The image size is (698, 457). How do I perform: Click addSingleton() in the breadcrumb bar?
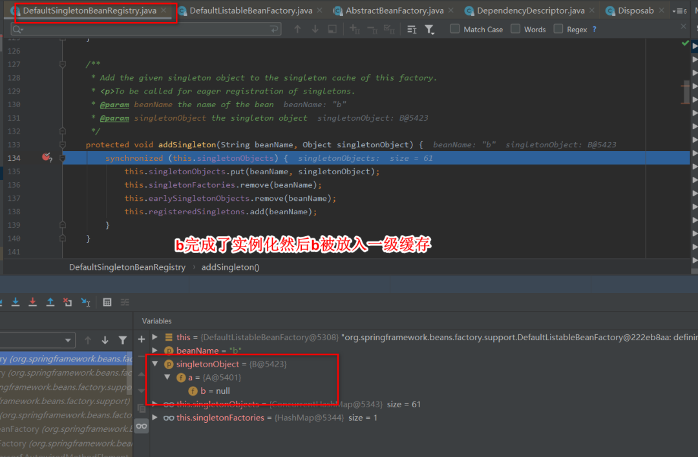230,267
